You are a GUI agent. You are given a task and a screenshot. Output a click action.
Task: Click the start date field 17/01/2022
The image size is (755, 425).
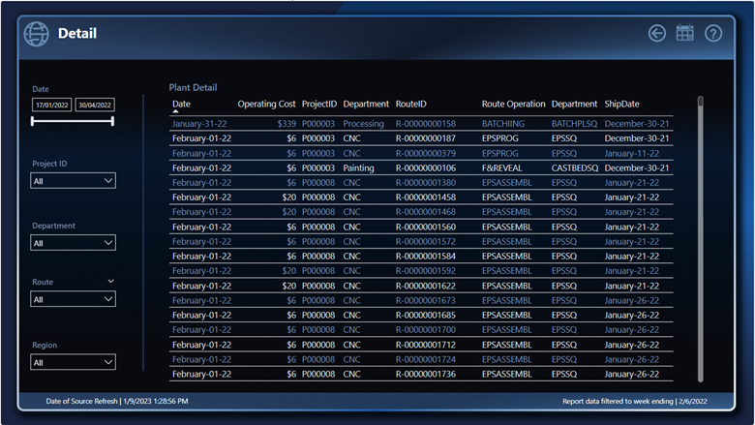pyautogui.click(x=51, y=105)
